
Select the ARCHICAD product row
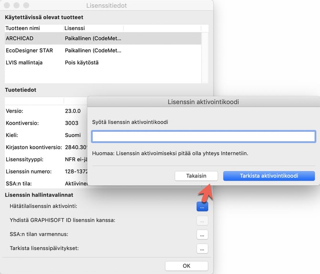tap(103, 38)
